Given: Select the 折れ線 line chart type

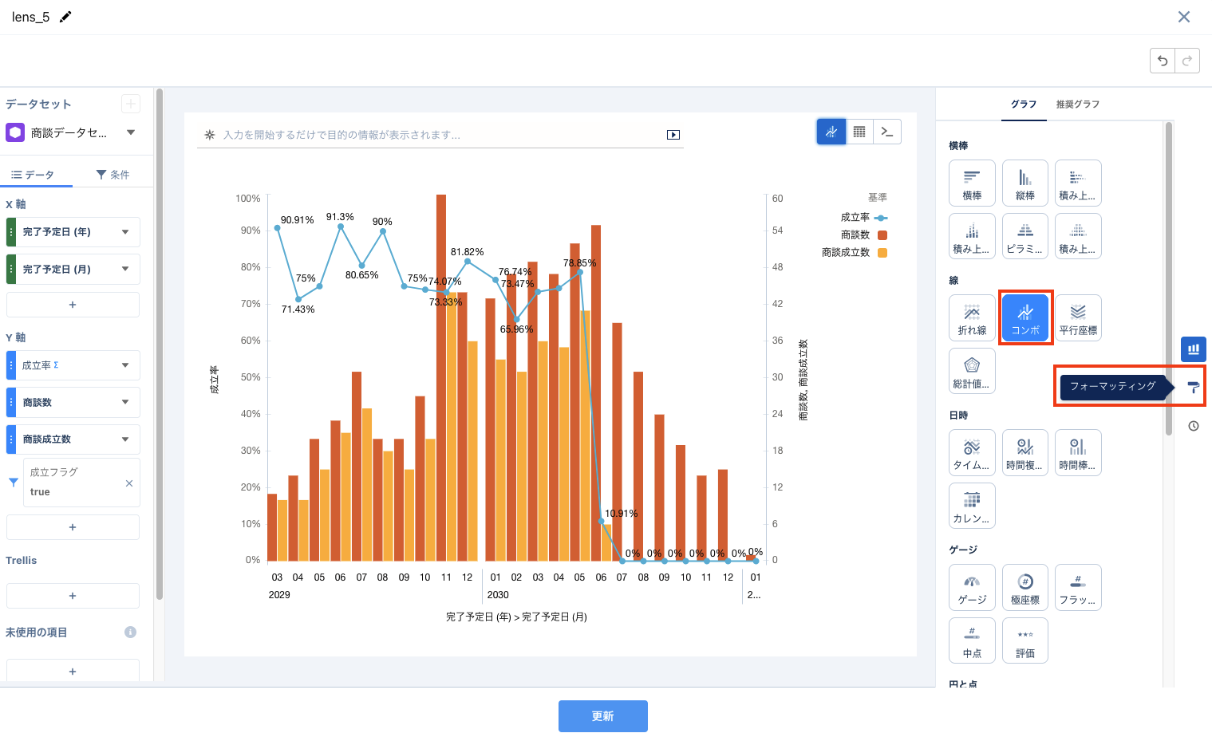Looking at the screenshot, I should coord(972,318).
